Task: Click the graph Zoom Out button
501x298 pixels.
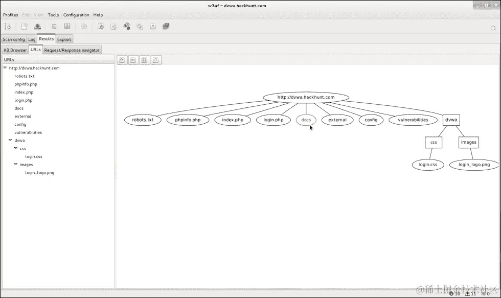Action: [133, 60]
